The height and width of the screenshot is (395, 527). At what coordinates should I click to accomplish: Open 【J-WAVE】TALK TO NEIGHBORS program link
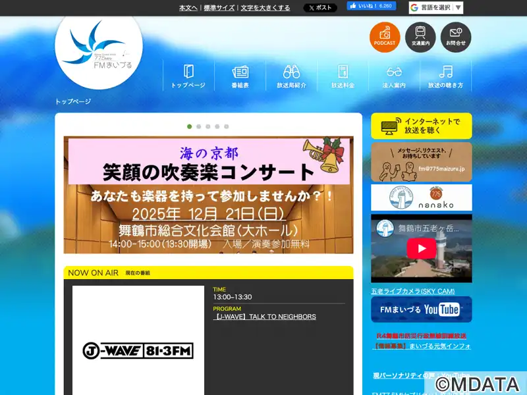coord(265,317)
